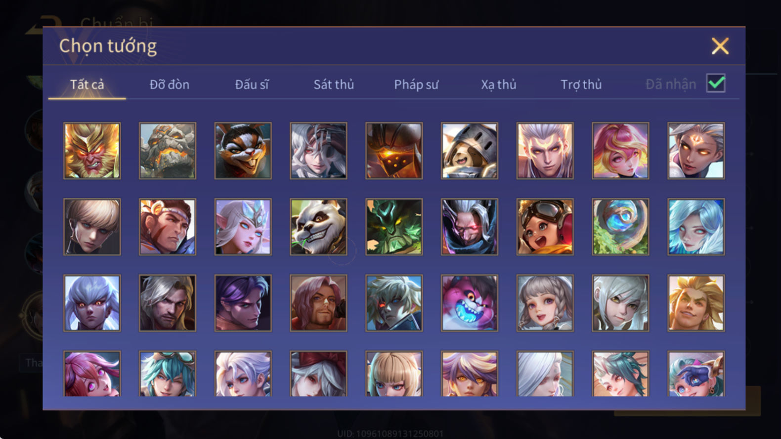Image resolution: width=781 pixels, height=439 pixels.
Task: Select the hero with glowing red eye mask
Action: (470, 227)
